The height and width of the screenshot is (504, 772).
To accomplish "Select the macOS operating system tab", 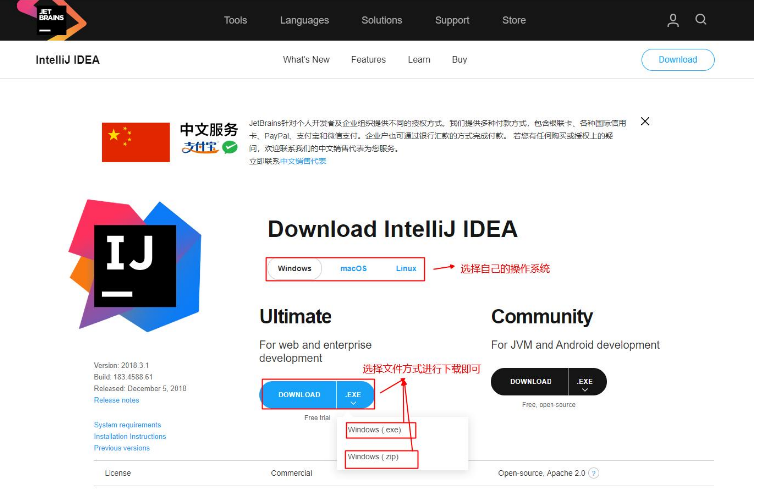I will [x=353, y=269].
